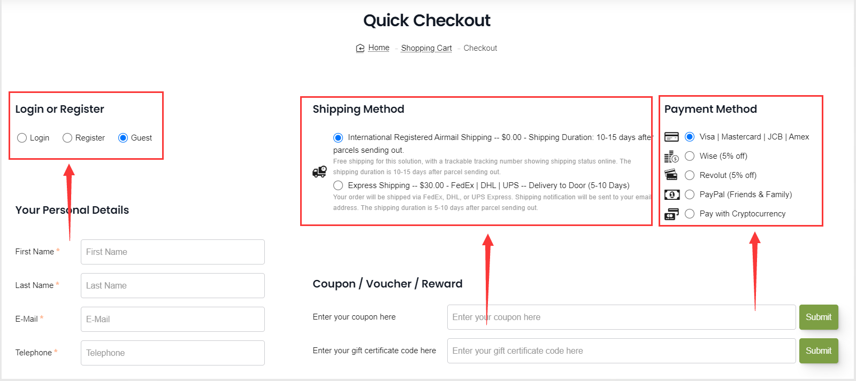This screenshot has width=856, height=381.
Task: Submit the gift certificate code
Action: pos(819,351)
